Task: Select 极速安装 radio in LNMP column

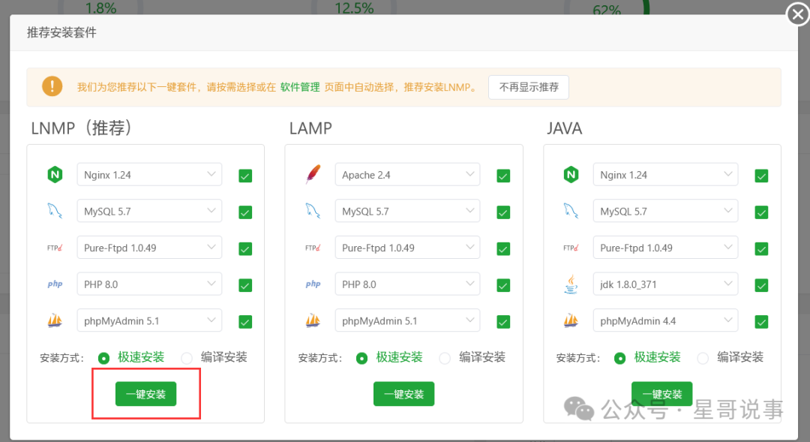Action: click(103, 358)
